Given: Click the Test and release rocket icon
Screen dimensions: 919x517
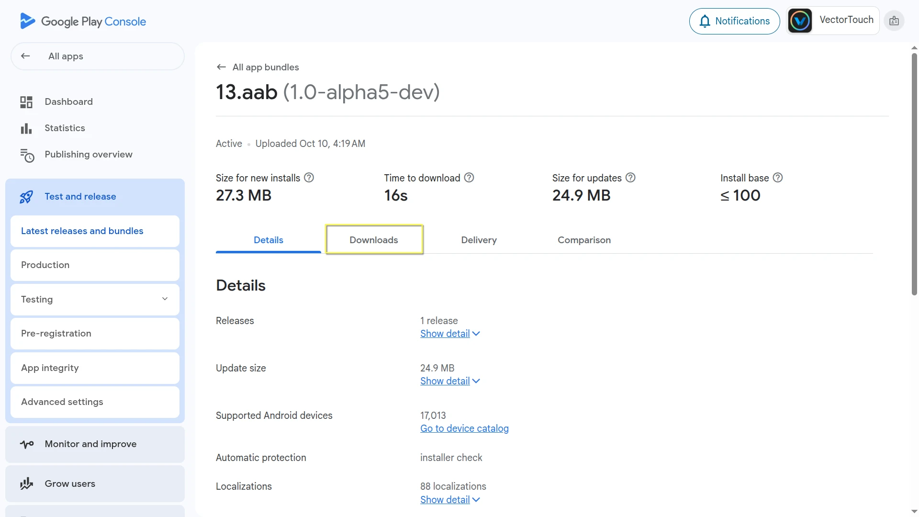Looking at the screenshot, I should (26, 197).
